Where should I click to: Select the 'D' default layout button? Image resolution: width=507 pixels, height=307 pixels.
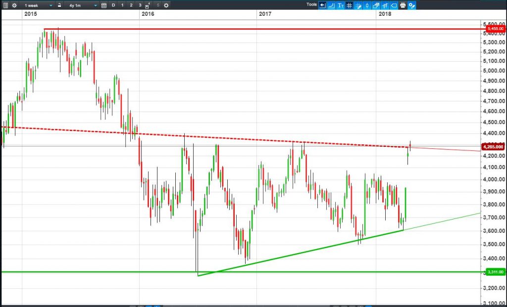point(113,5)
